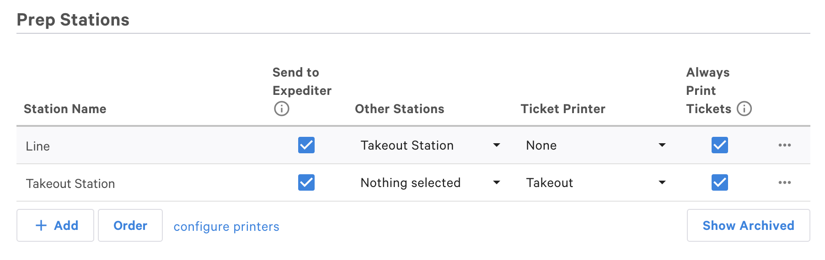This screenshot has width=825, height=260.
Task: Open three-dot menu for Line row
Action: click(784, 145)
